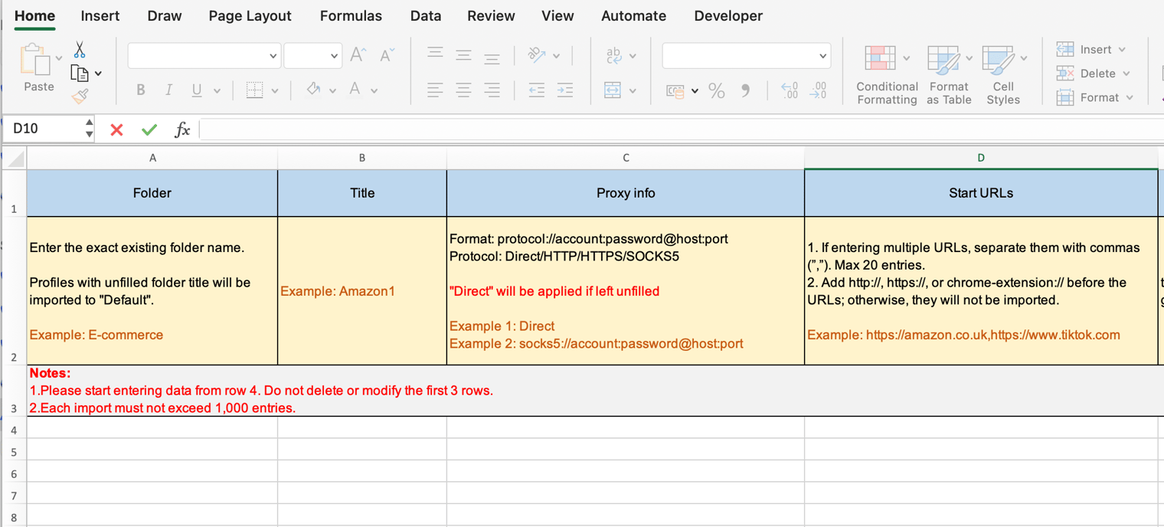1164x527 pixels.
Task: Increase decimal places
Action: pos(790,90)
